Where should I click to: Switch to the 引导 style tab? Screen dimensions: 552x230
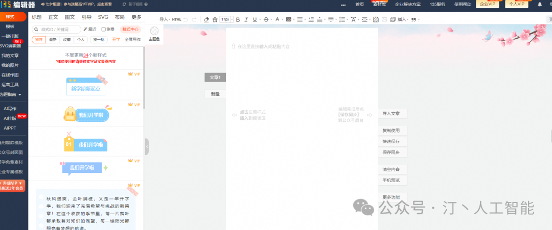(x=86, y=17)
